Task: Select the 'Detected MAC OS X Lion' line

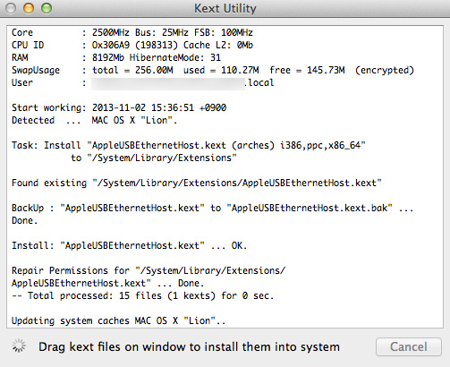Action: click(x=94, y=120)
